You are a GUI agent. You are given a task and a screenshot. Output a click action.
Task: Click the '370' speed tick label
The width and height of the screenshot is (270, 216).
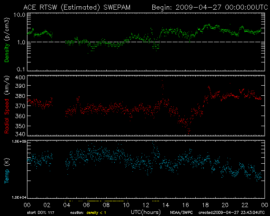click(x=20, y=106)
